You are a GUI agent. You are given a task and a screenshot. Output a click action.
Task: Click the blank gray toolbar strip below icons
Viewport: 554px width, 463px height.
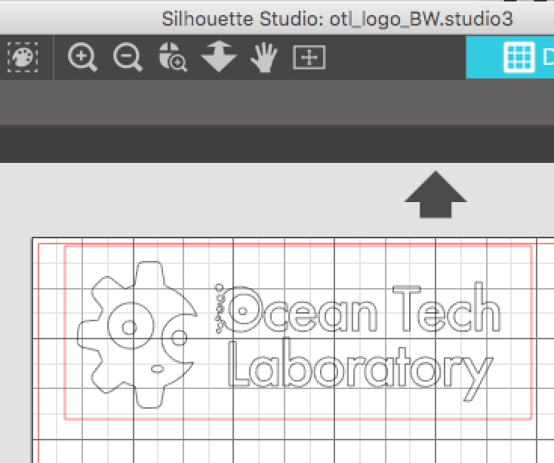[x=226, y=103]
